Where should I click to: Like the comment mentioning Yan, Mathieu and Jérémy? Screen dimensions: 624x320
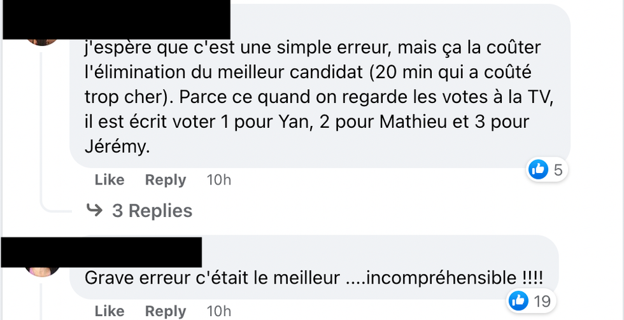tap(110, 180)
